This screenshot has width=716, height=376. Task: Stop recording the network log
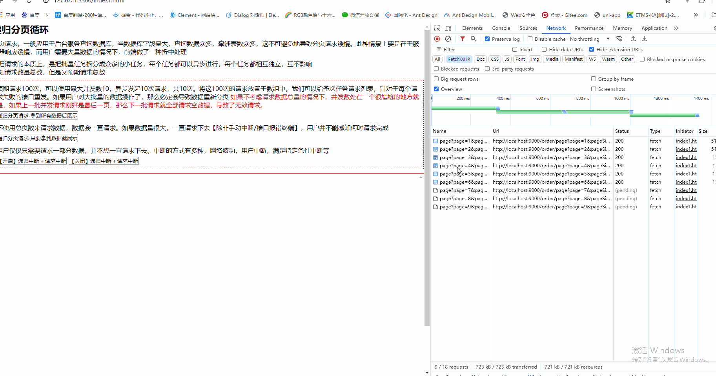[x=437, y=39]
